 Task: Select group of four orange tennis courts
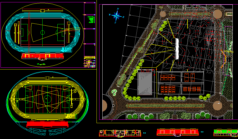(168, 77)
